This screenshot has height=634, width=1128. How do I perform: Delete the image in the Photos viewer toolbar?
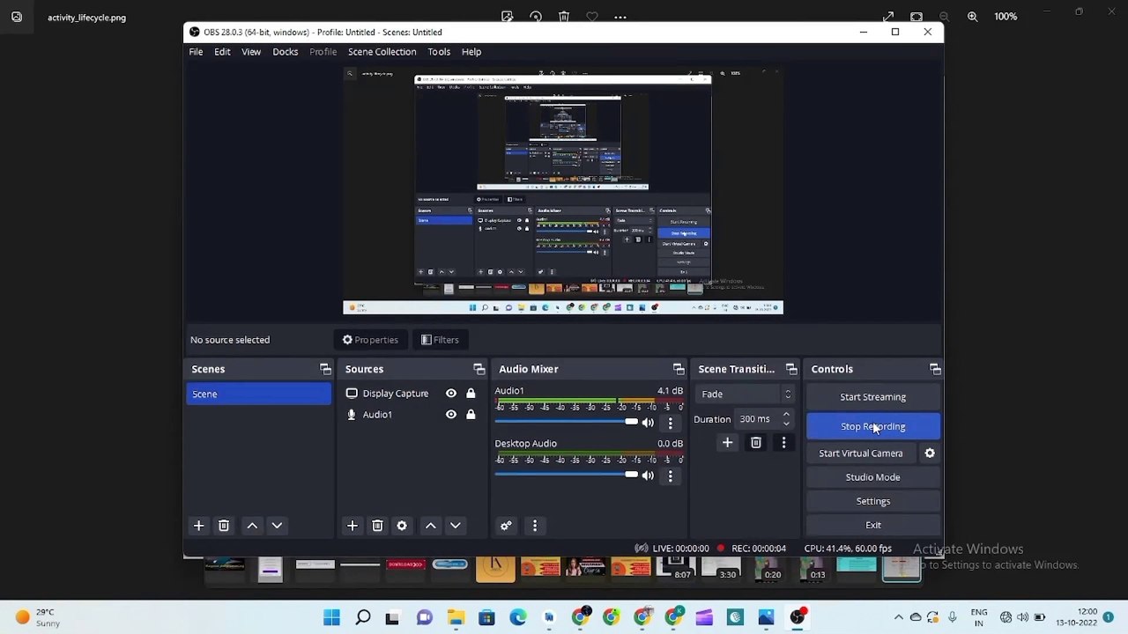tap(564, 17)
